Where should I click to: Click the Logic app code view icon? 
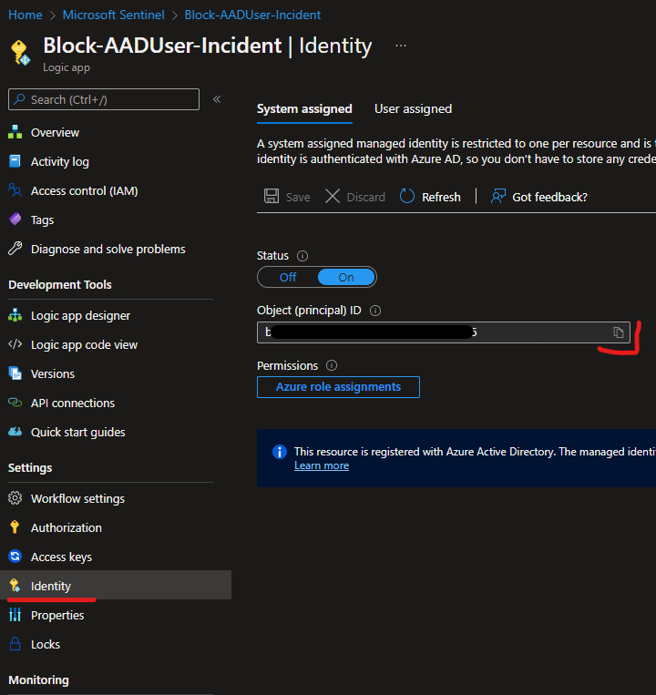15,344
